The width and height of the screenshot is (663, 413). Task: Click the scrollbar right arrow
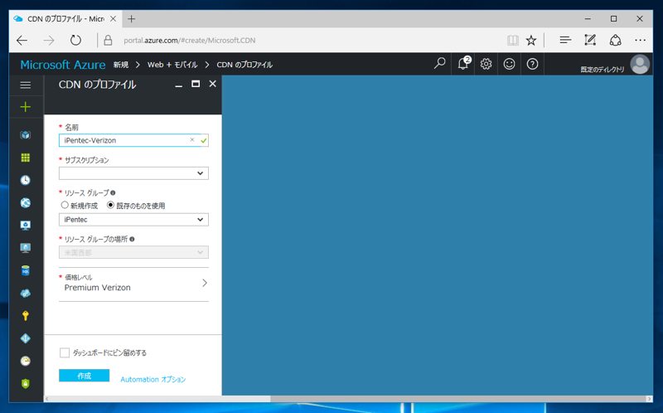(650, 399)
